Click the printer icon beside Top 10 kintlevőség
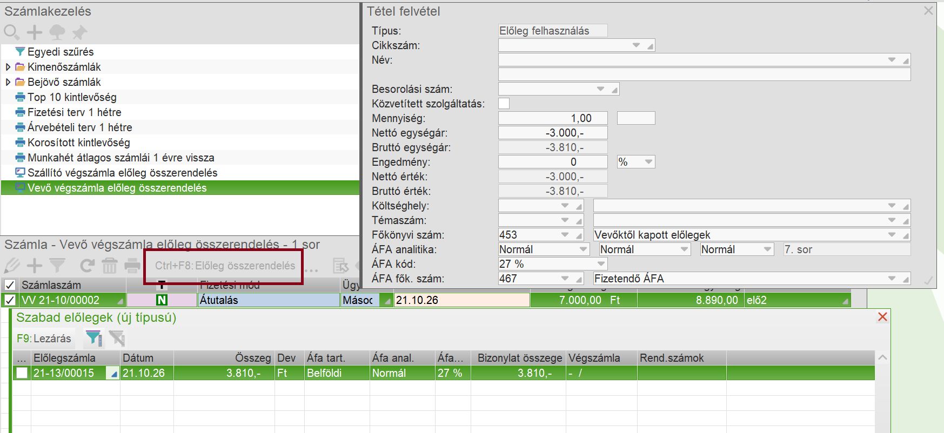This screenshot has width=944, height=433. tap(21, 97)
